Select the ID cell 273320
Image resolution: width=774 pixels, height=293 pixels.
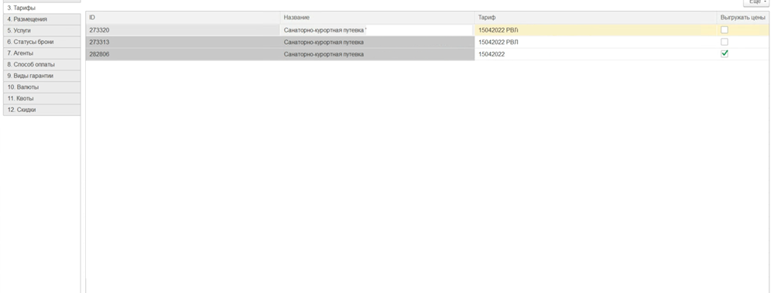pos(183,30)
